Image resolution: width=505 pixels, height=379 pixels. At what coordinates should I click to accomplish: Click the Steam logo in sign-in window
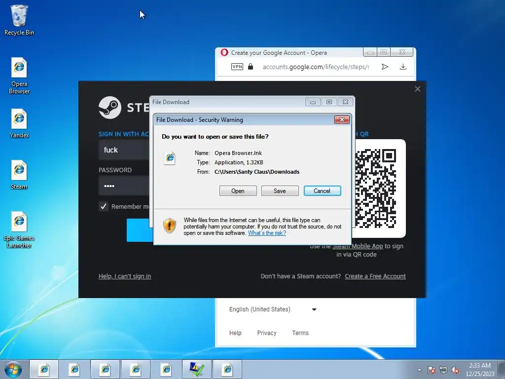(x=110, y=107)
